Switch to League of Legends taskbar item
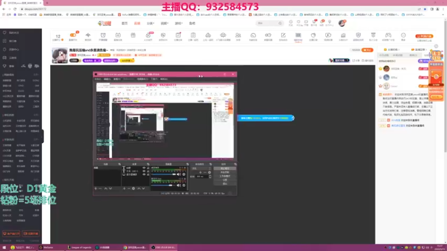Screen dimensions: 447x251 (79, 248)
